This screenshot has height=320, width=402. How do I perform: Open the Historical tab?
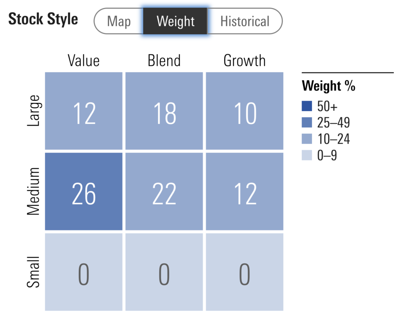pos(245,21)
